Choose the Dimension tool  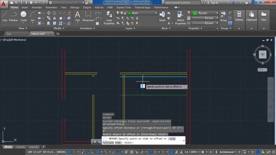[x=88, y=16]
